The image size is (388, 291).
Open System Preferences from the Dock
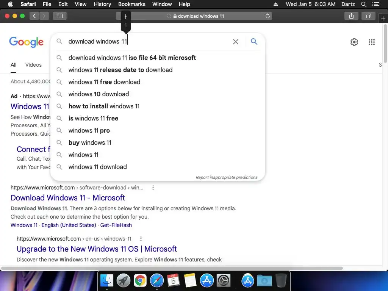pos(224,281)
